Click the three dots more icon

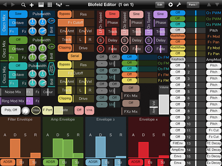tap(67, 5)
